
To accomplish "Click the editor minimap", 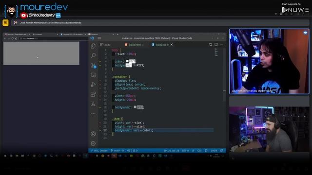I will click(x=216, y=52).
